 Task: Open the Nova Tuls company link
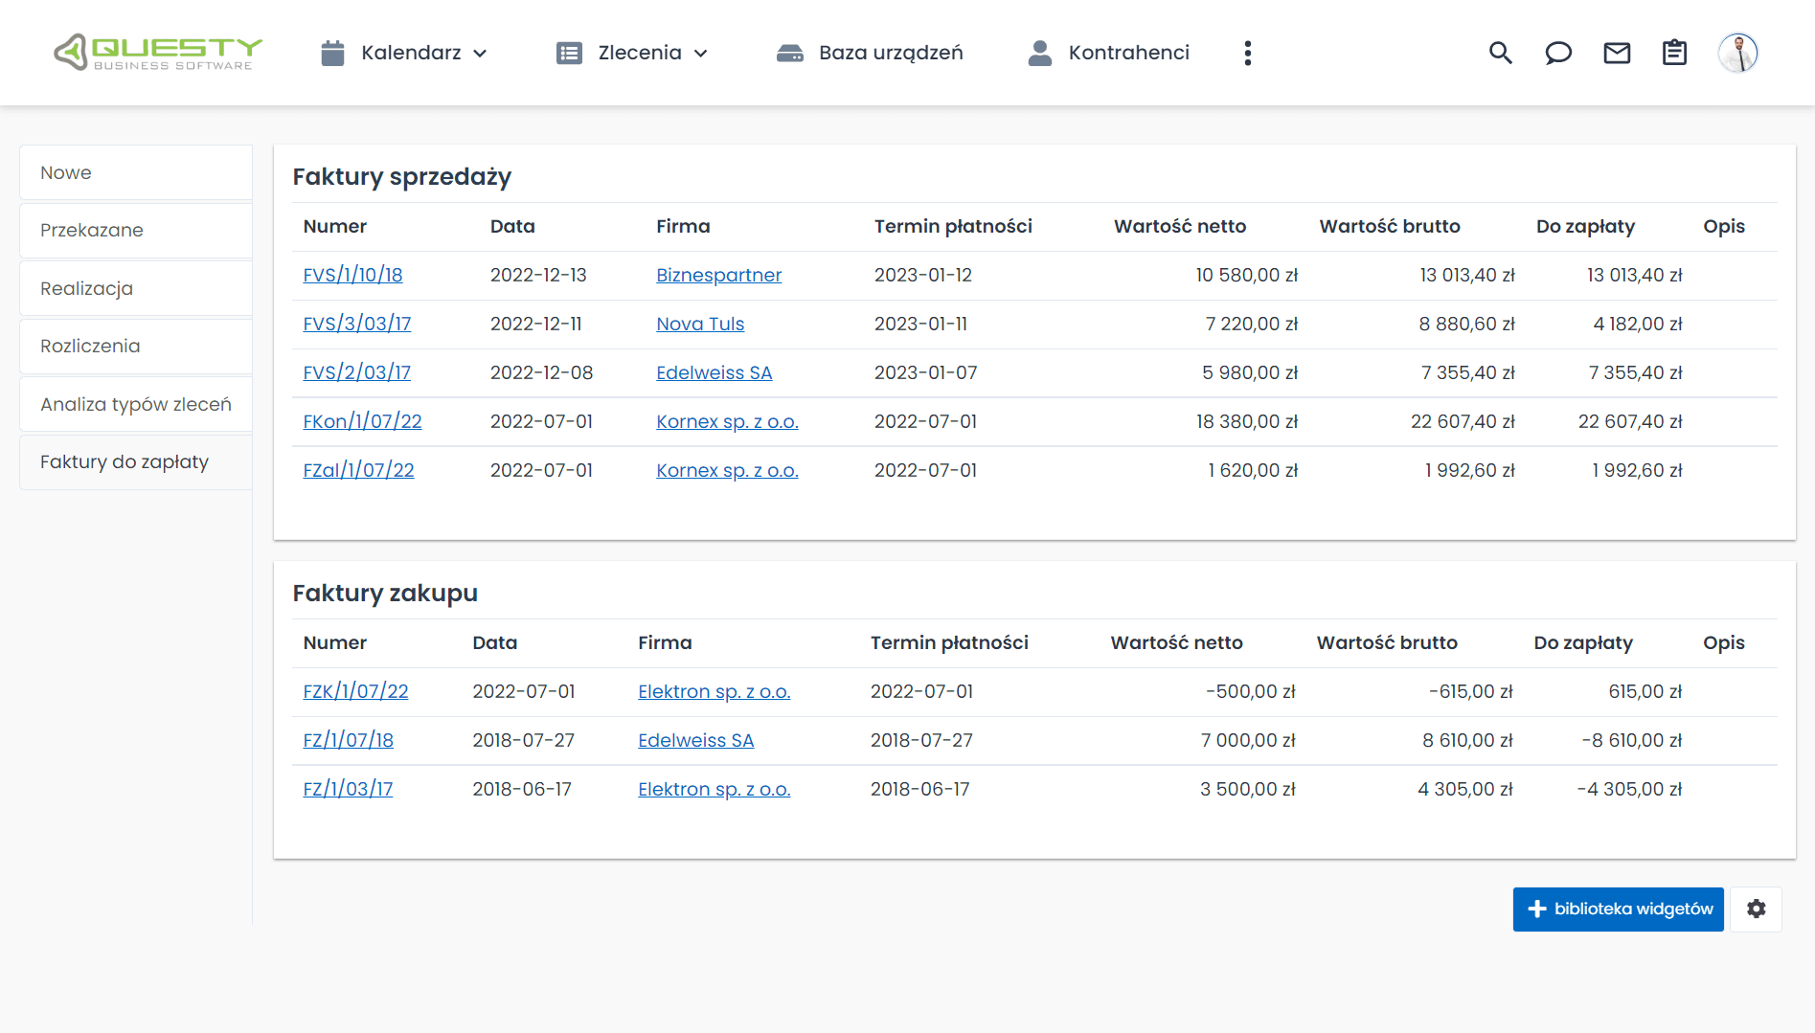(700, 324)
